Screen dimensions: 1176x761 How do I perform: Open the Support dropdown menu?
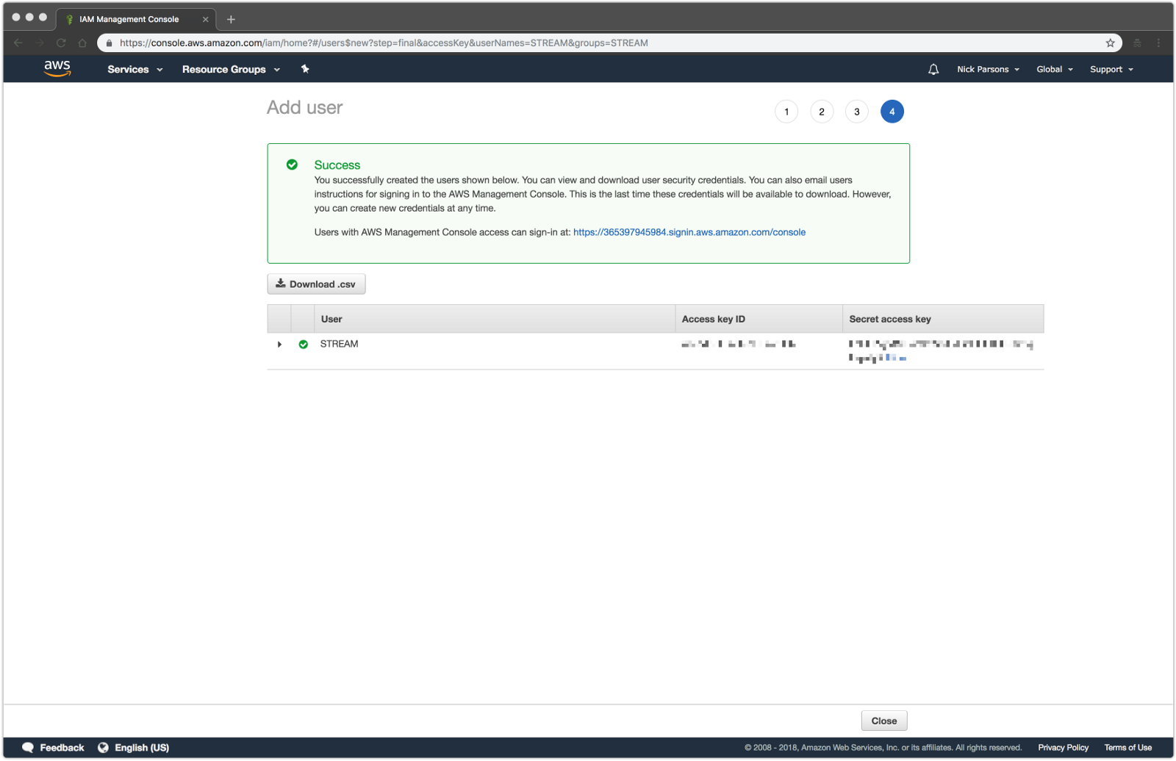[x=1111, y=69]
